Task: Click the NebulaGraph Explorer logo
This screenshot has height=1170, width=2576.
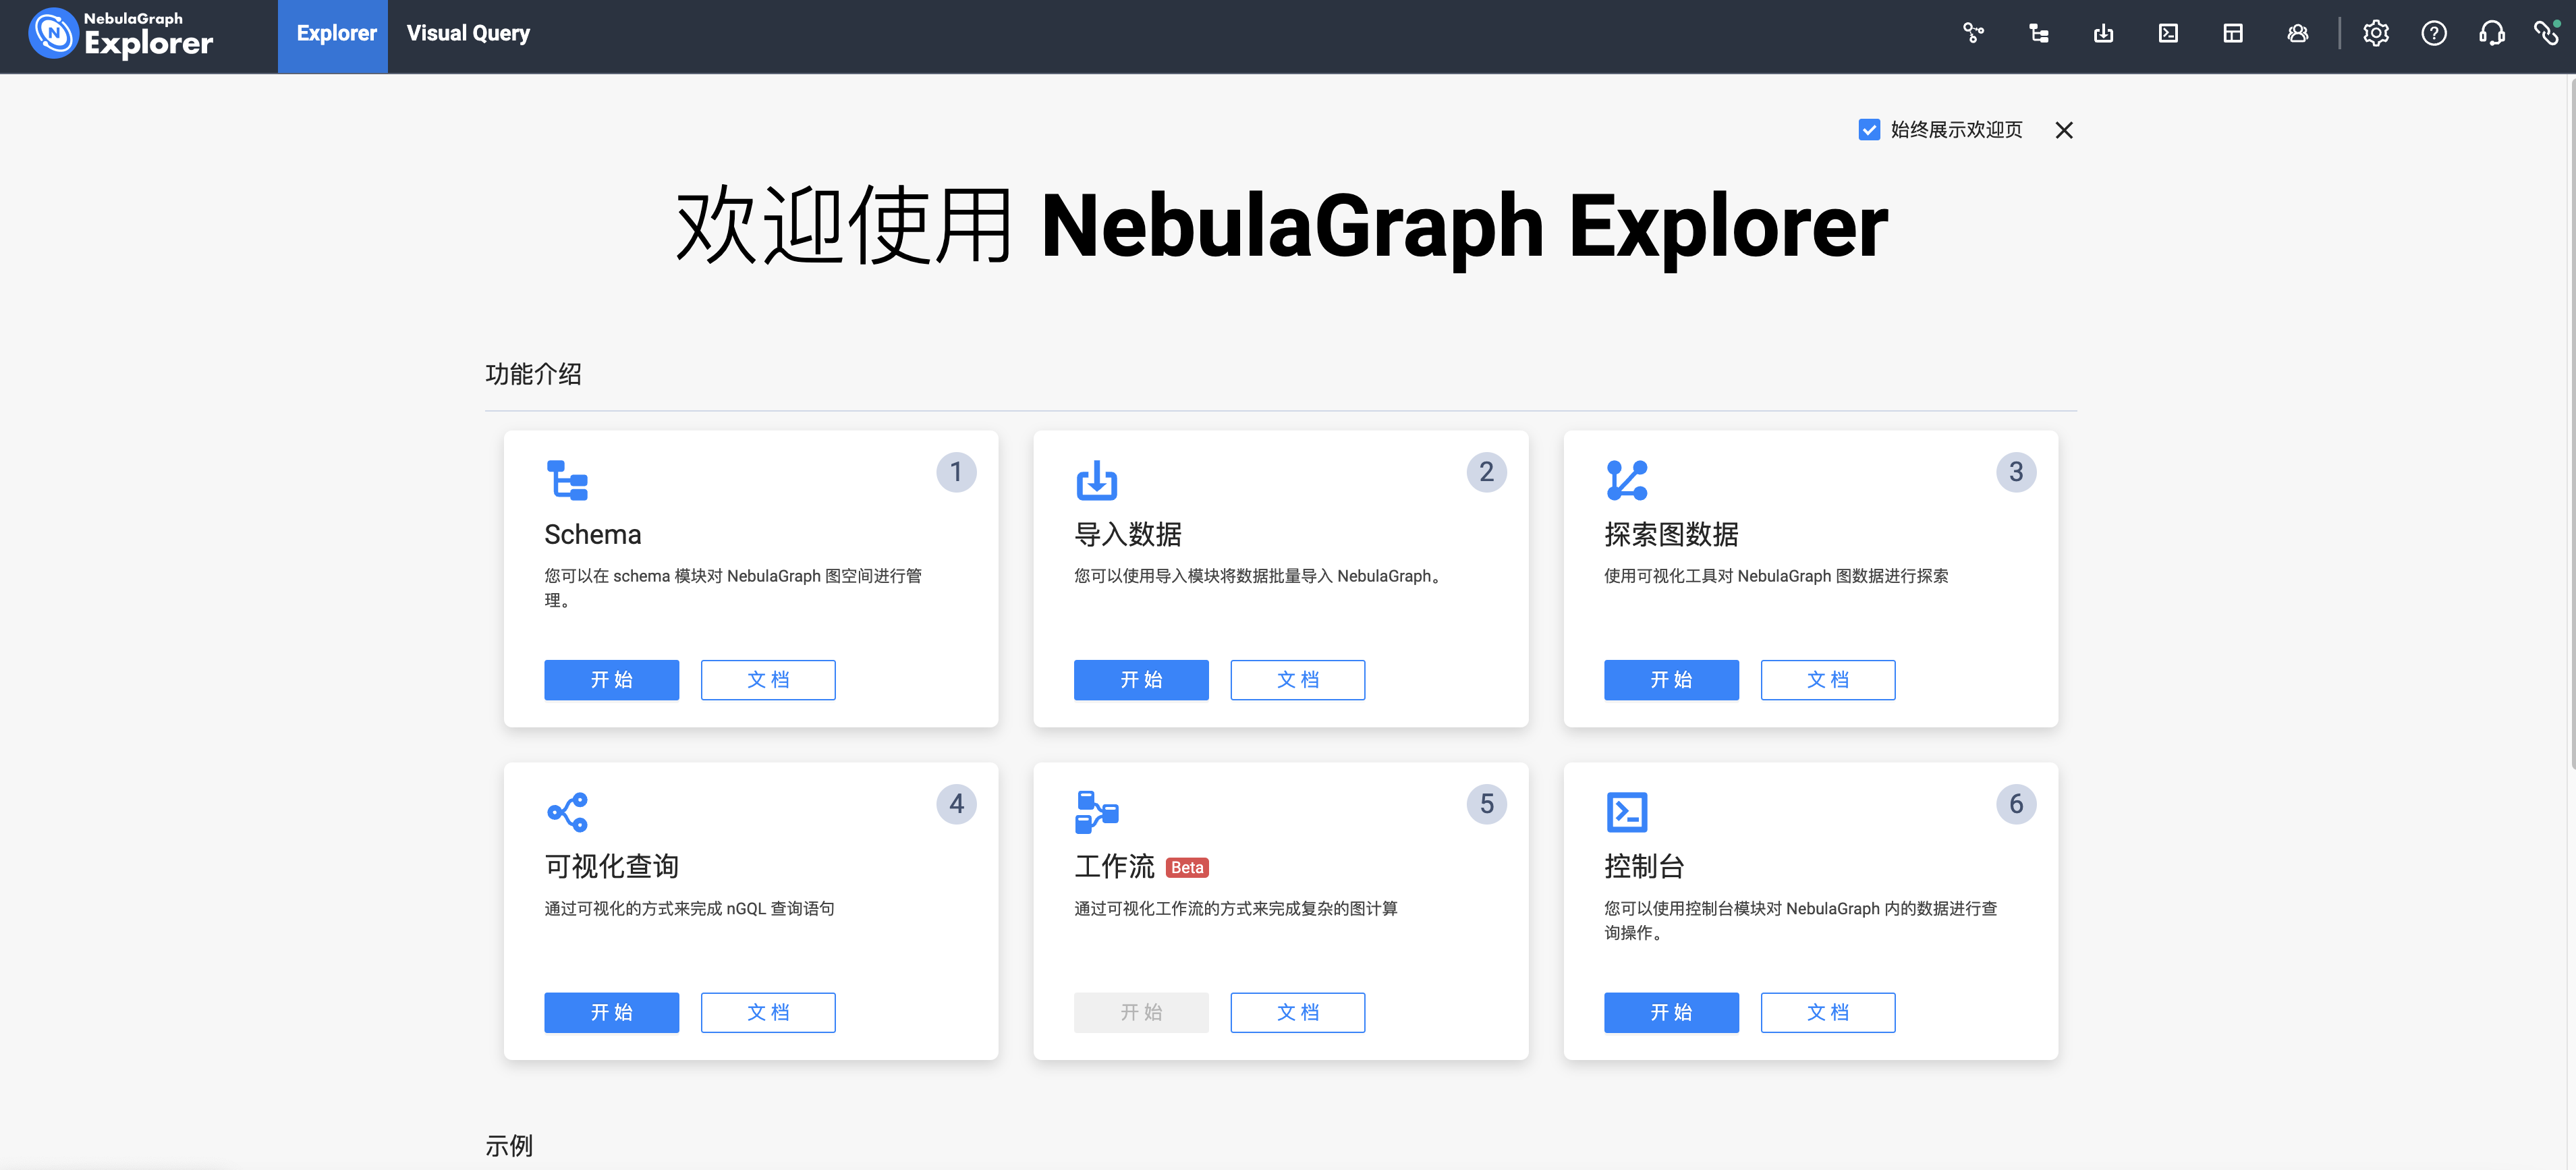Action: (119, 35)
